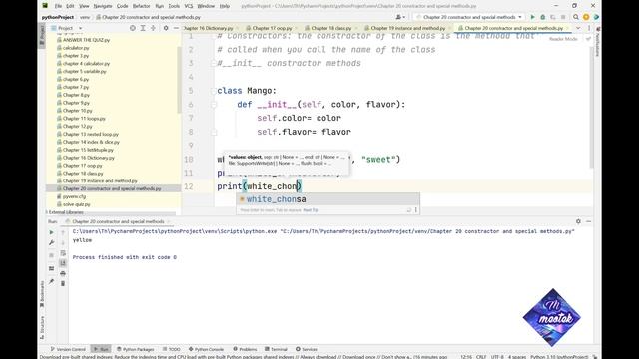639x359 pixels.
Task: Open the File menu
Action: 58,6
